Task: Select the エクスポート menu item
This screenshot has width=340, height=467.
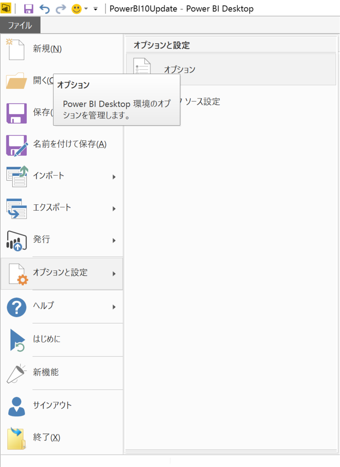Action: pyautogui.click(x=62, y=208)
